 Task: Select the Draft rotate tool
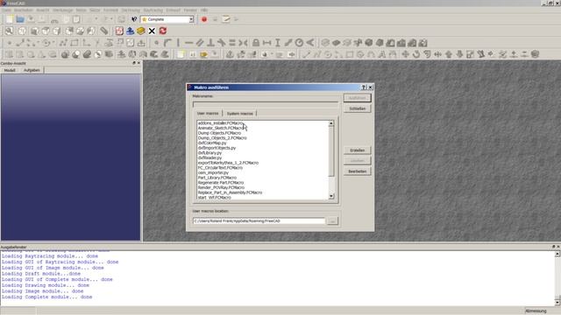coord(416,54)
